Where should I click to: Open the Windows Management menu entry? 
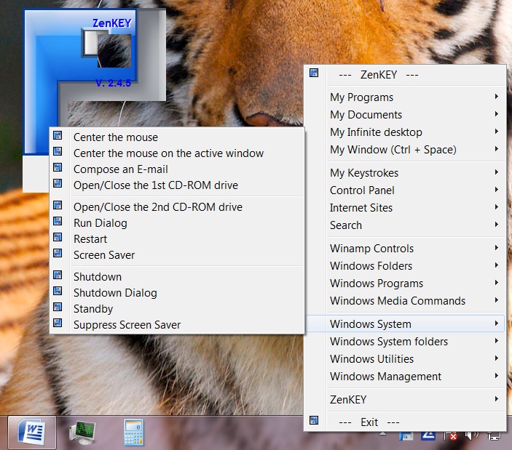point(405,377)
